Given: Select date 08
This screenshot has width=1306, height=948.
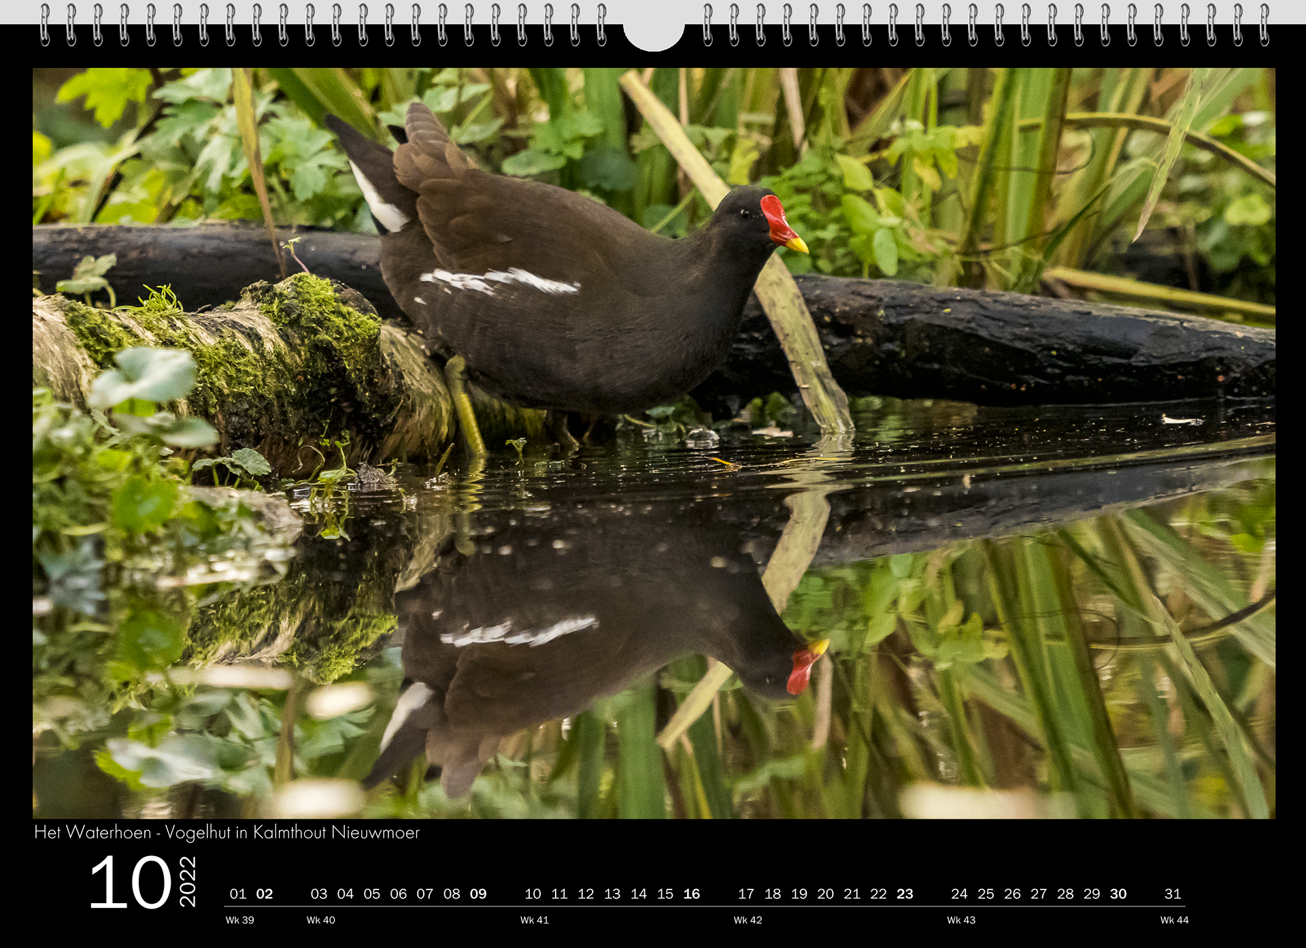Looking at the screenshot, I should point(452,894).
